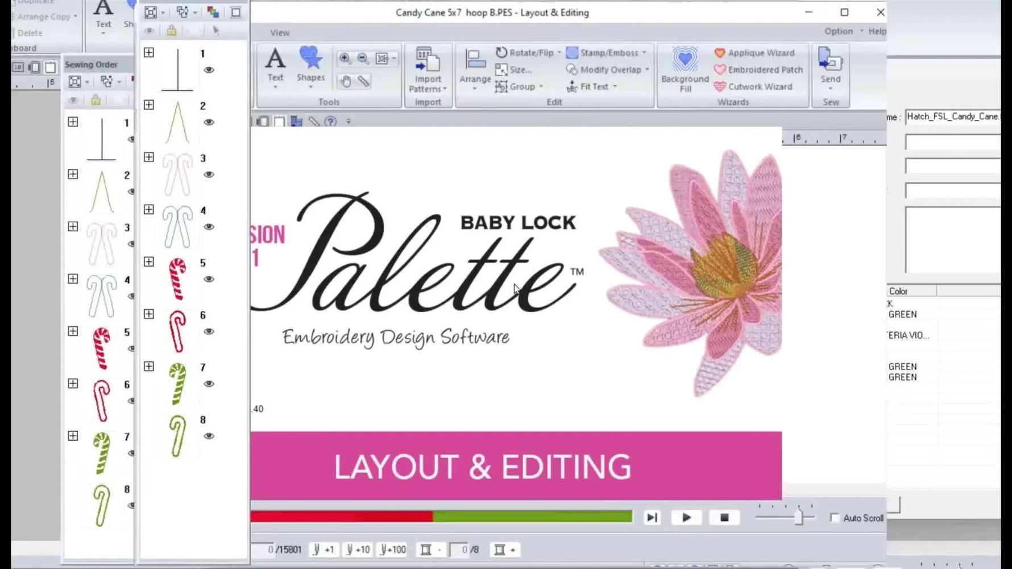
Task: Open Background Fill wizard
Action: pos(685,70)
